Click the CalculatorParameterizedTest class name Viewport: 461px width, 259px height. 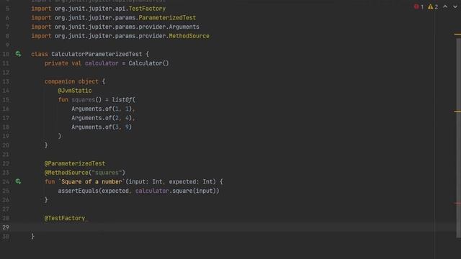(x=97, y=54)
